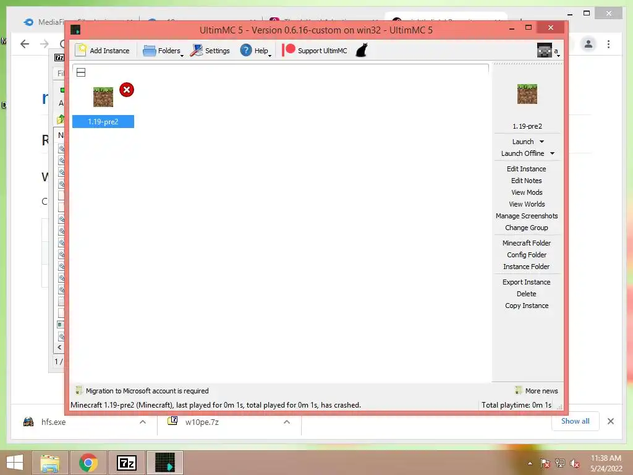Viewport: 633px width, 475px height.
Task: Click the Add Instance toolbar button
Action: point(103,51)
